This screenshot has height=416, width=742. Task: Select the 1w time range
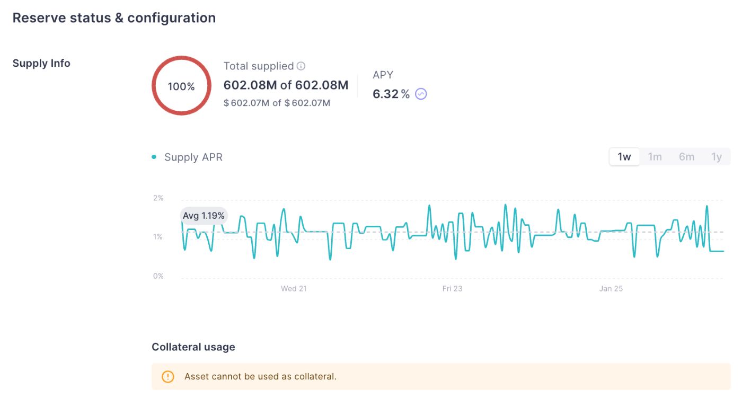(x=624, y=157)
